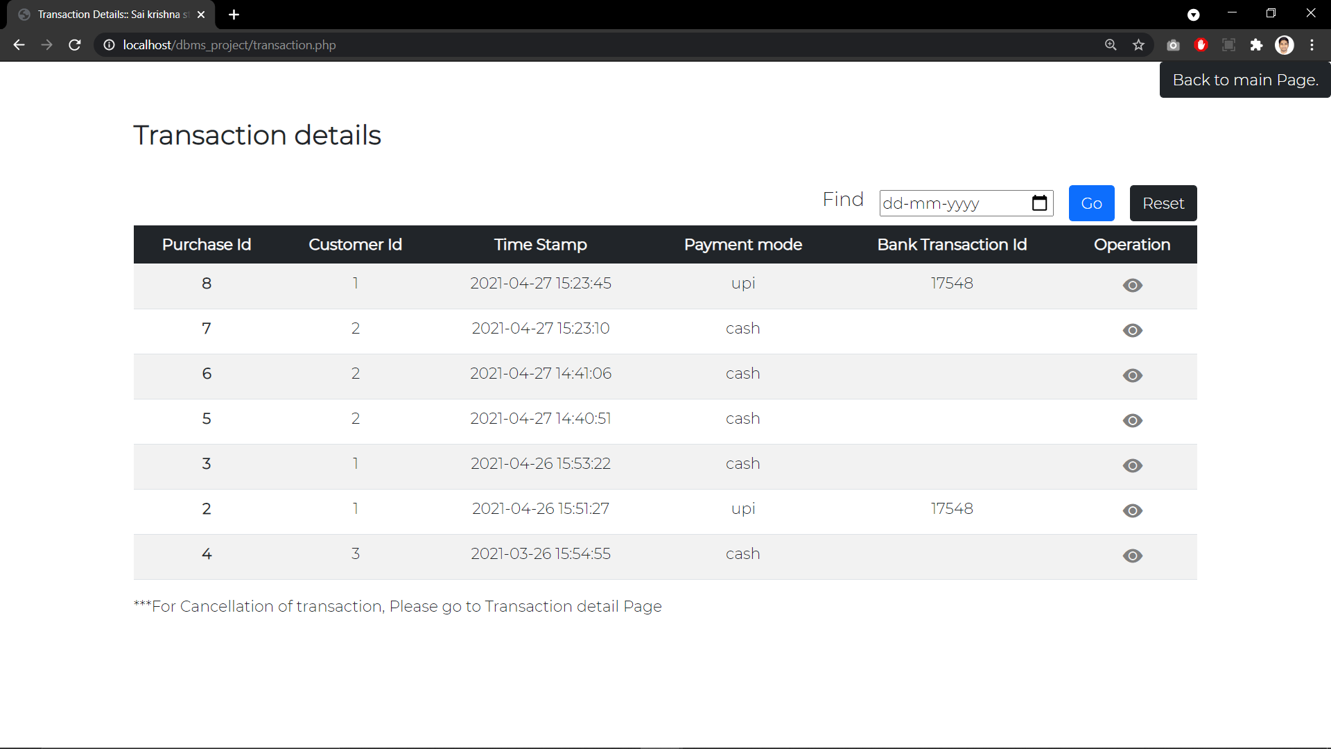Click upi payment mode in purchase 2 row
Image resolution: width=1331 pixels, height=749 pixels.
pyautogui.click(x=743, y=509)
